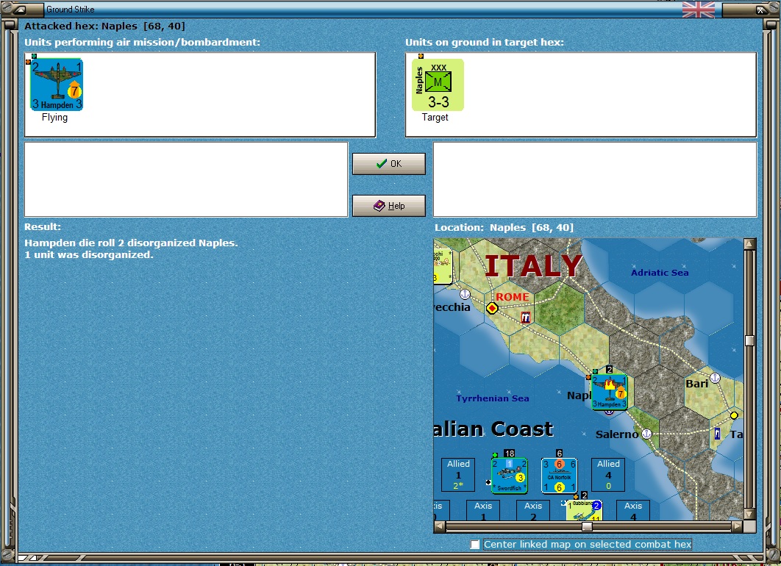This screenshot has width=781, height=566.
Task: Click the Allied 4 sea box
Action: pyautogui.click(x=608, y=474)
